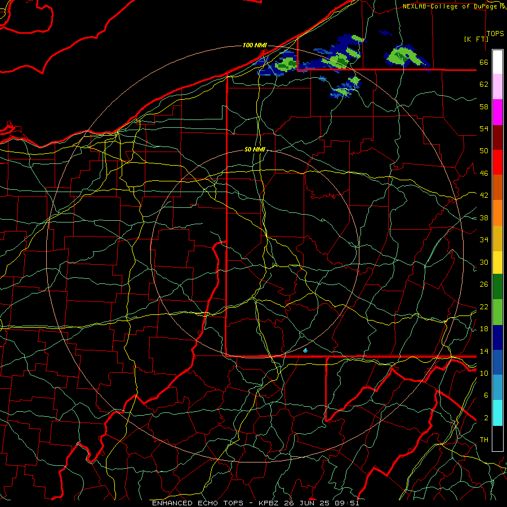
Task: Select the dark red legend color band
Action: [x=497, y=137]
